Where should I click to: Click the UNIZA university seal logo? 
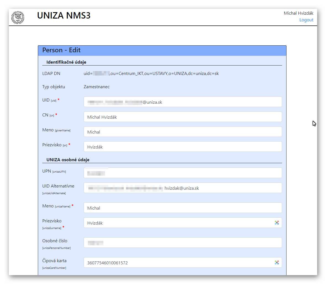(18, 17)
